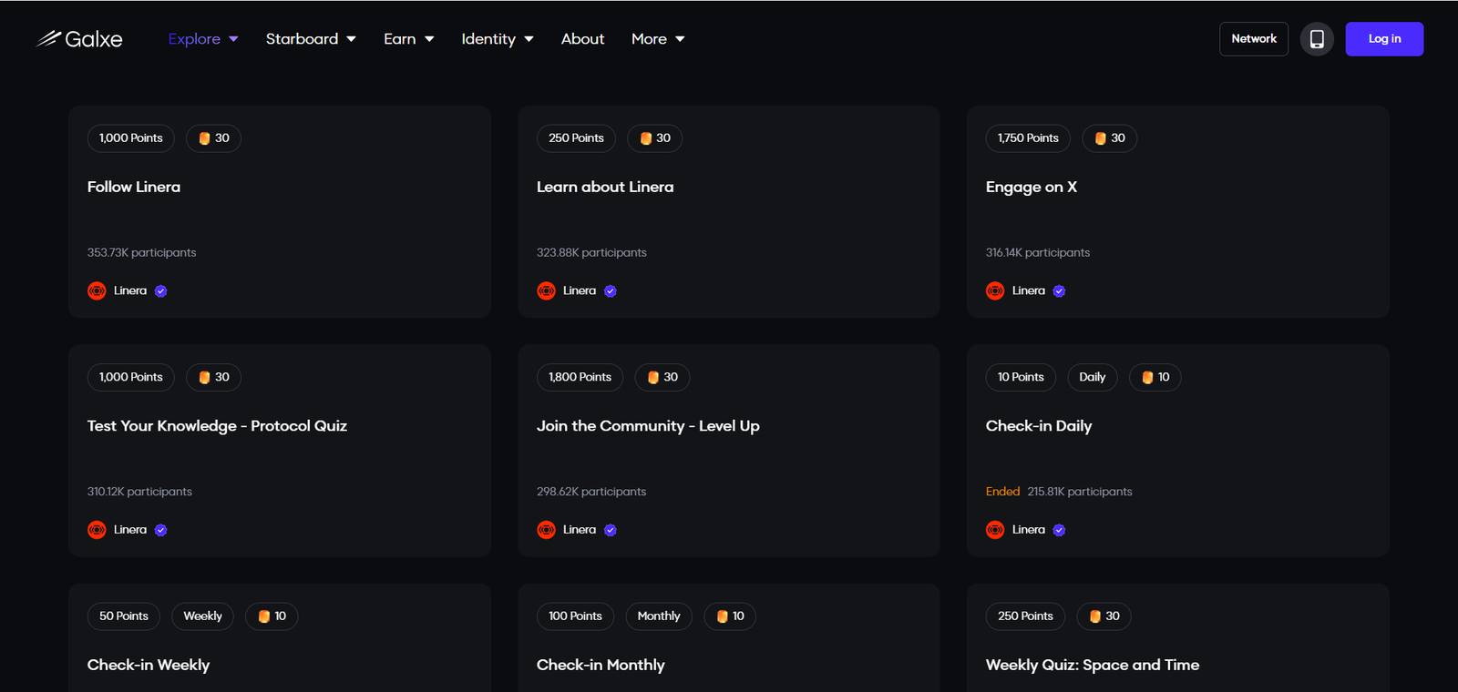Click the gem icon on Check-in Daily card
Image resolution: width=1458 pixels, height=692 pixels.
(1147, 378)
